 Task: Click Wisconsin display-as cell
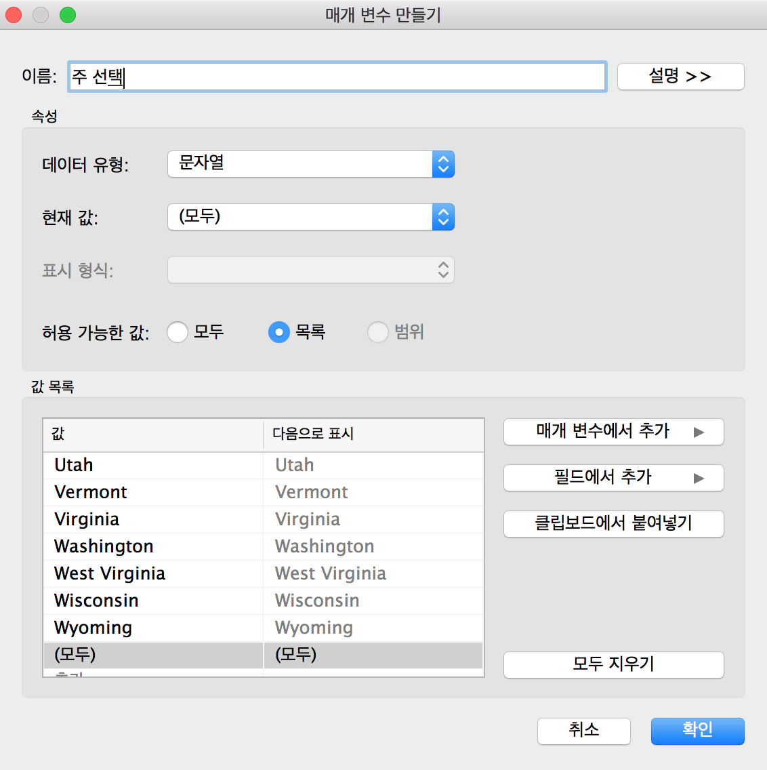374,601
